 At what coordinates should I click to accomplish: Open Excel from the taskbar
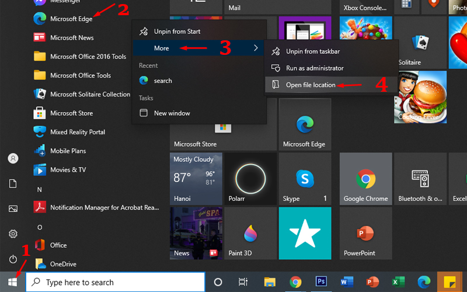coord(398,282)
